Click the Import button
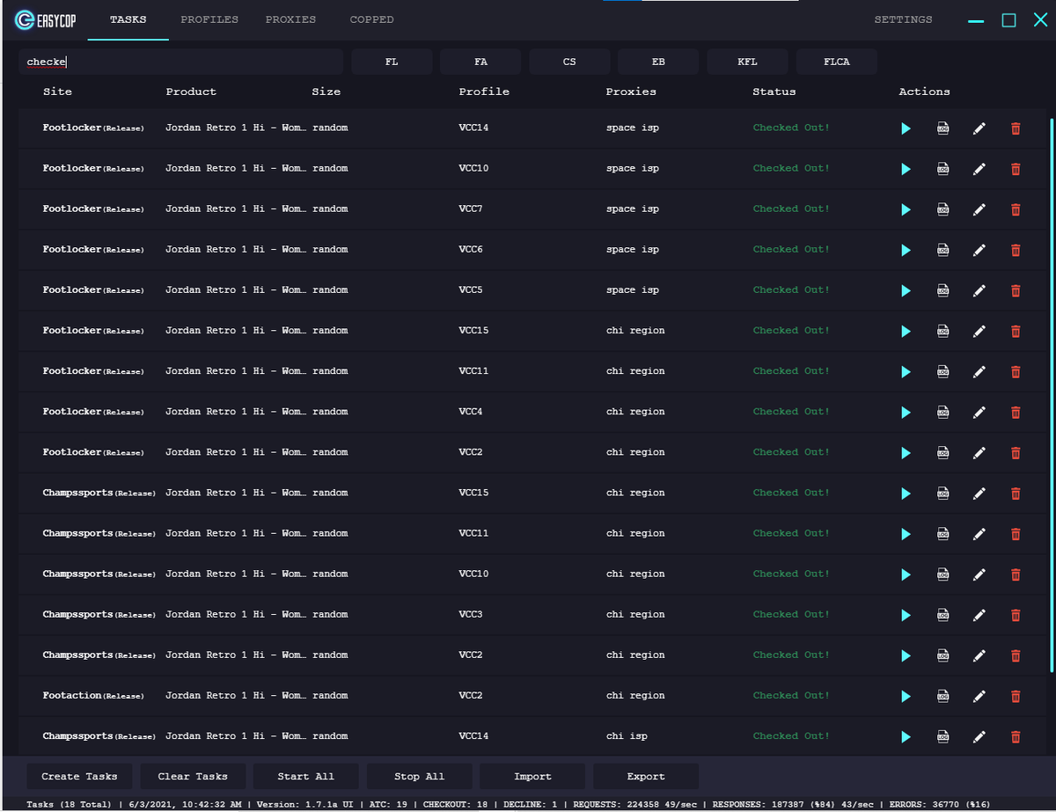Screen dimensions: 1056x812 pyautogui.click(x=533, y=776)
